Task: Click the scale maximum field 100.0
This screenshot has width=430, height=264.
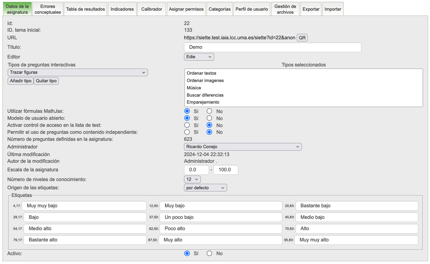Action: (226, 170)
